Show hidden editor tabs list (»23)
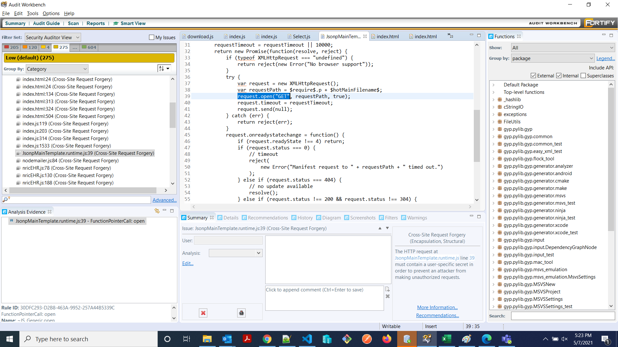Viewport: 618px width, 347px height. click(450, 36)
